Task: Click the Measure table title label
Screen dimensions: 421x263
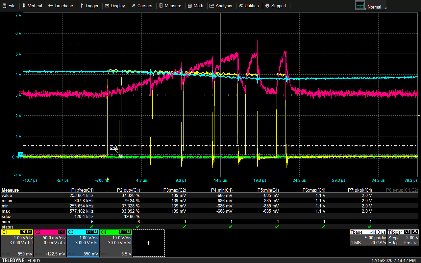Action: [x=10, y=190]
